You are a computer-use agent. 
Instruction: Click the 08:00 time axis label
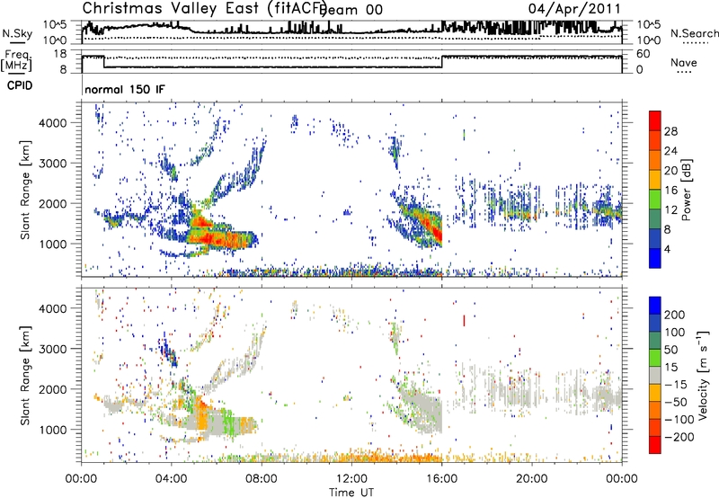pyautogui.click(x=262, y=479)
